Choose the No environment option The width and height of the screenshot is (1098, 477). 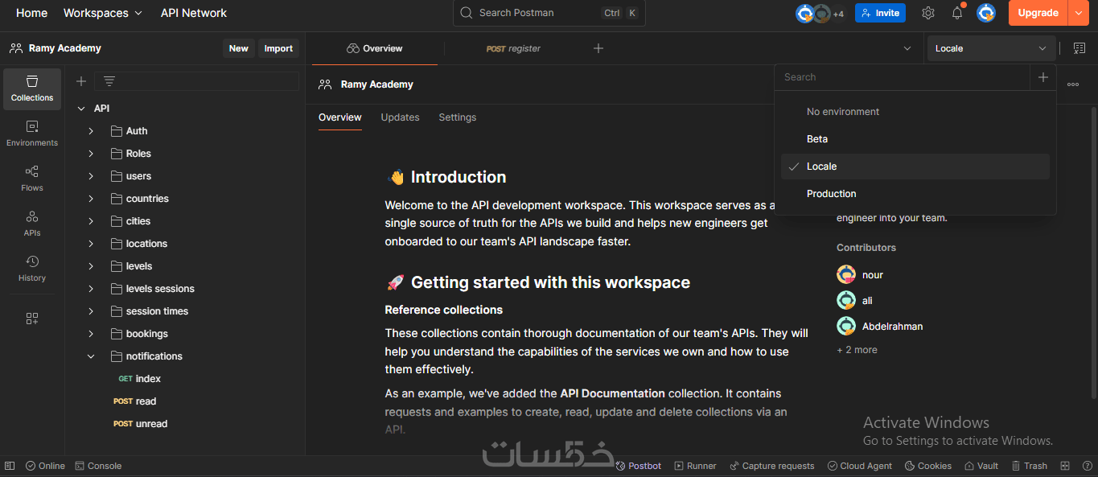click(843, 112)
